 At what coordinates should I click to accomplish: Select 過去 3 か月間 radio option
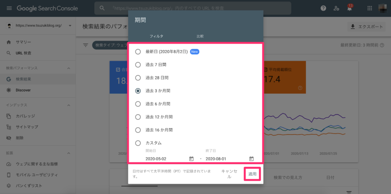click(138, 91)
